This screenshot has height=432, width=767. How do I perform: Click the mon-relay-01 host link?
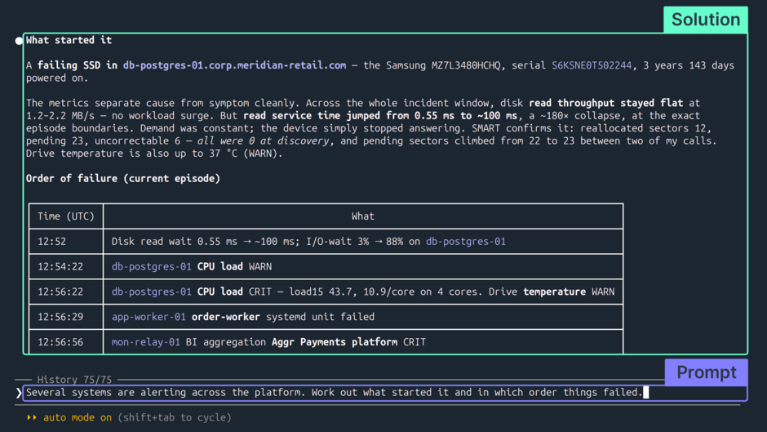(146, 342)
